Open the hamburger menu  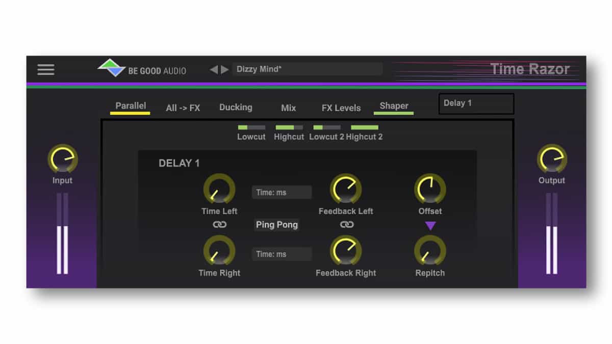46,69
